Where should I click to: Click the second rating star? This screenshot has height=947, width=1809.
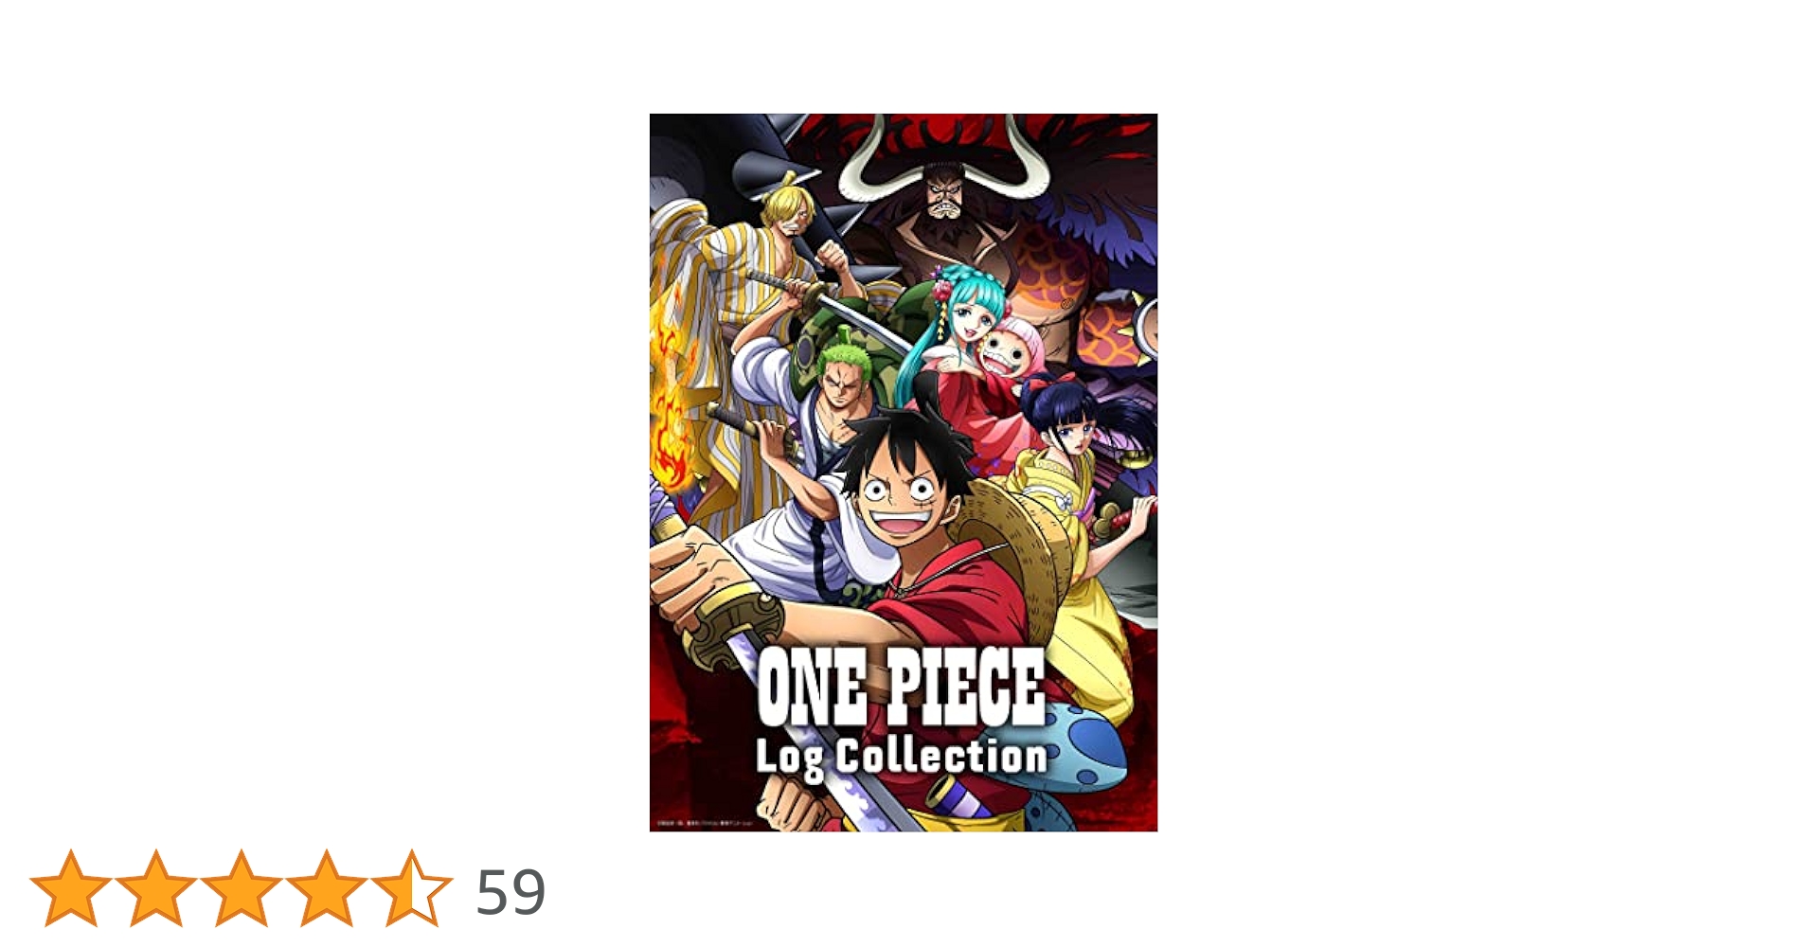[156, 888]
